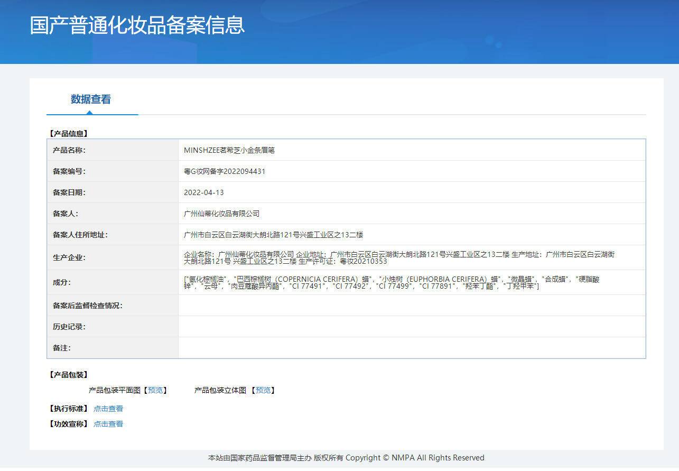Preview the 产品包装立体图 image
Image resolution: width=679 pixels, height=471 pixels.
(263, 390)
